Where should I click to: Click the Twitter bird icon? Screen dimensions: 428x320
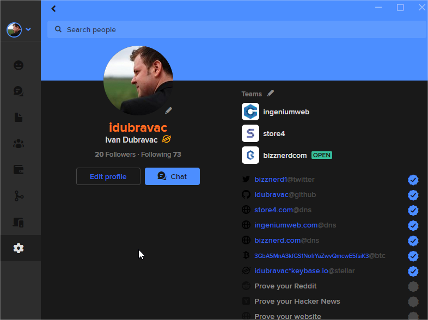tap(246, 179)
